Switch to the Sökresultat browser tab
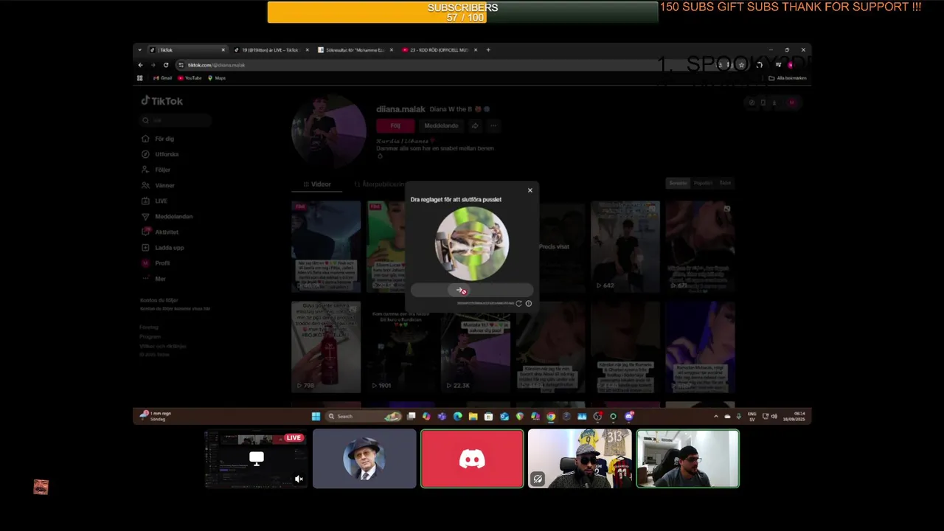The width and height of the screenshot is (944, 531). (x=355, y=50)
